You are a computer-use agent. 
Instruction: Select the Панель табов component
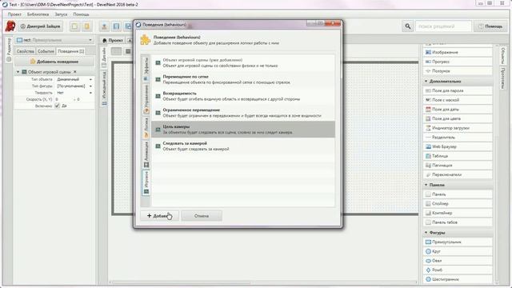[x=458, y=222]
